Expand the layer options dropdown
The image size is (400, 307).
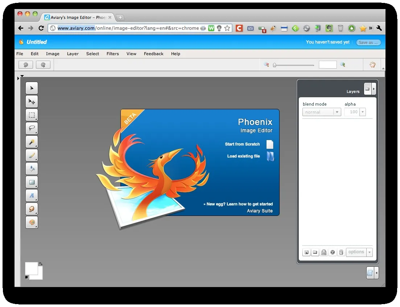click(370, 253)
